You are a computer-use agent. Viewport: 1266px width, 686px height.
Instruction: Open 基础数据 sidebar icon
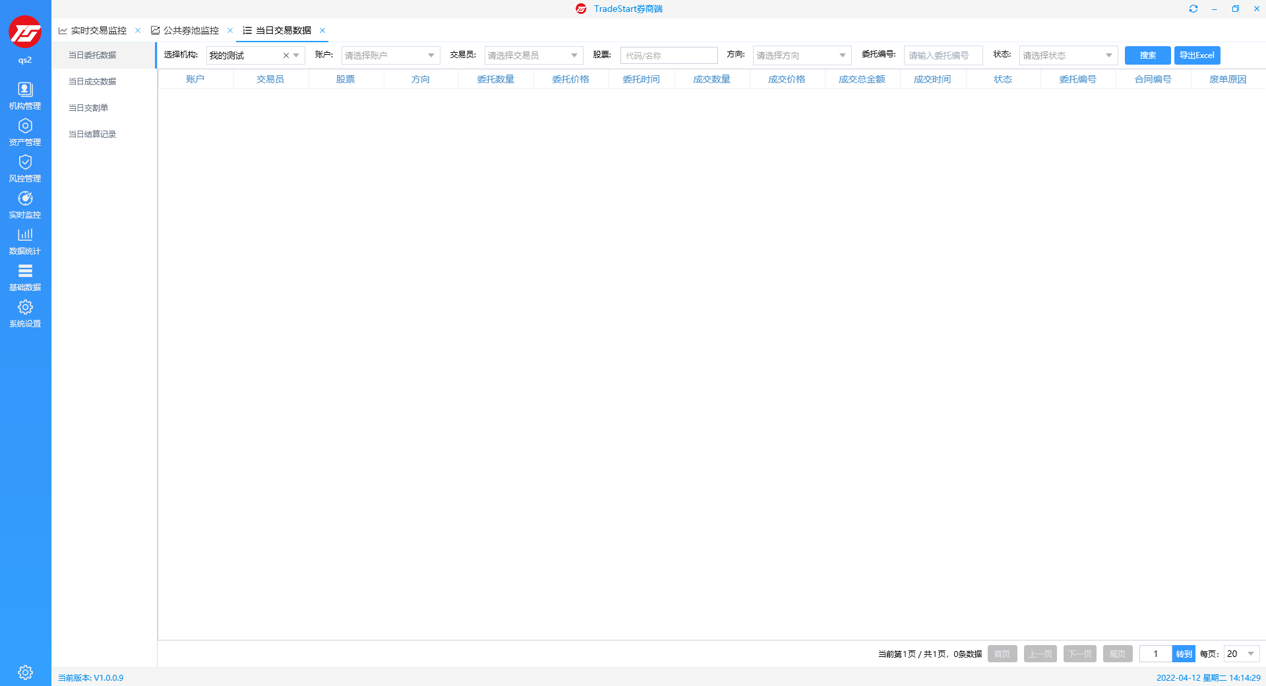pos(25,277)
